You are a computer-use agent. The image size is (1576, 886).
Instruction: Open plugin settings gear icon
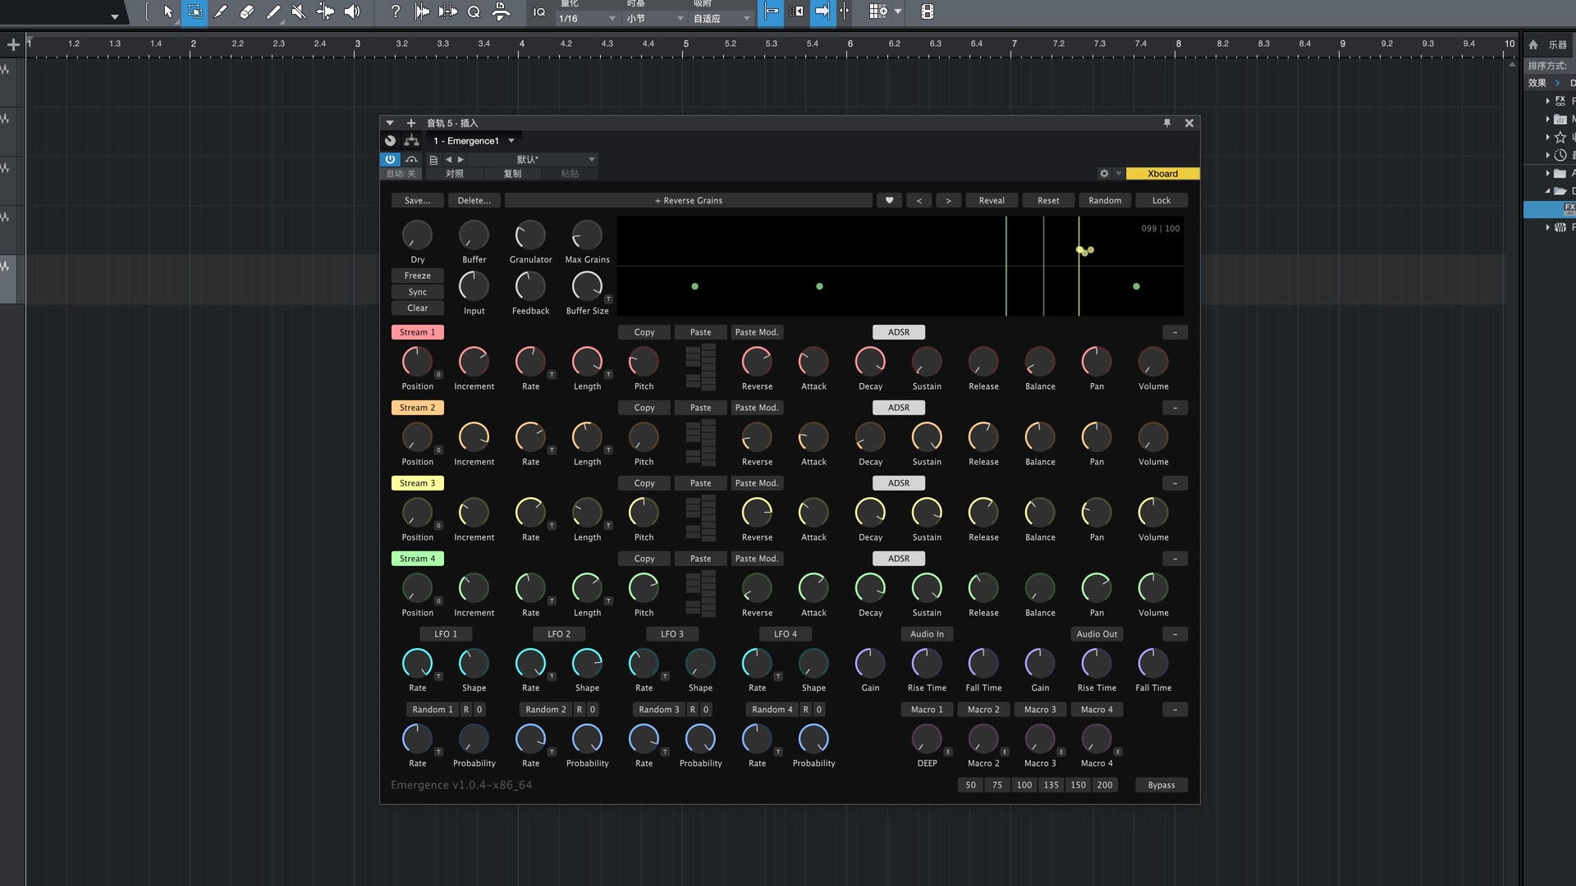coord(1104,174)
